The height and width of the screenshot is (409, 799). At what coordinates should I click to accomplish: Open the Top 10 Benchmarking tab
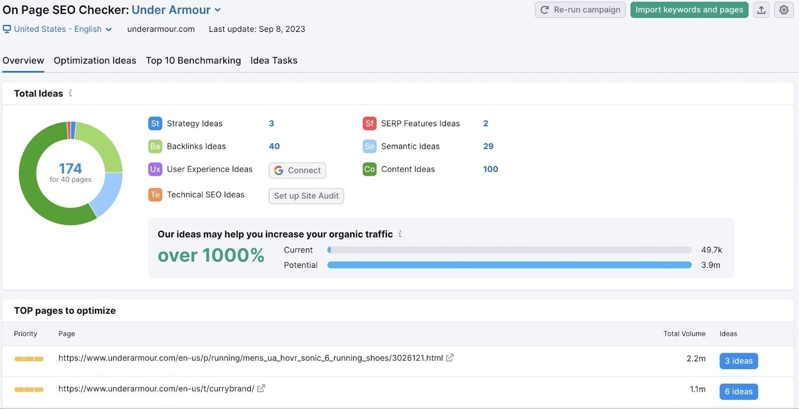(193, 61)
